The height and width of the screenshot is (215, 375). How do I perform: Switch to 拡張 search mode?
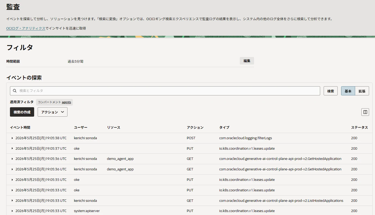(x=362, y=91)
